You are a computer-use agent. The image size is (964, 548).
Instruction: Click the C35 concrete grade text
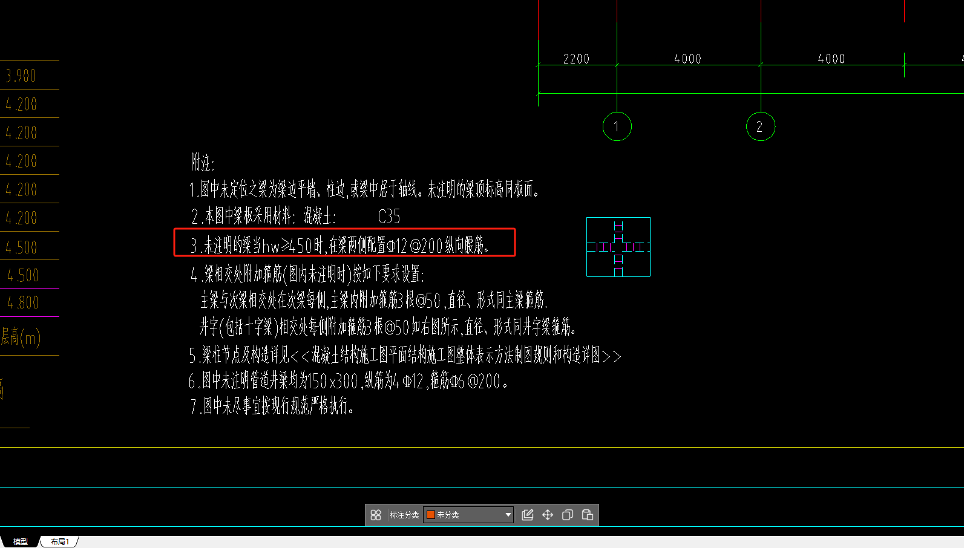[x=389, y=217]
